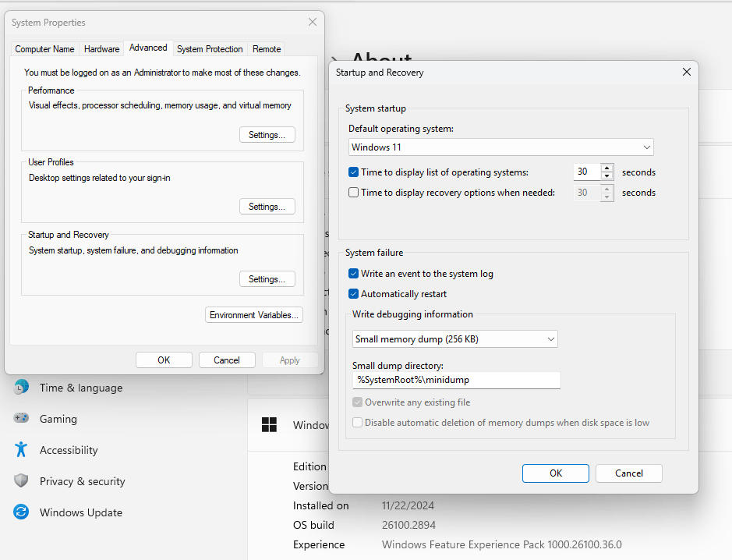Open Startup and Recovery Settings button
Image resolution: width=732 pixels, height=560 pixels.
(267, 279)
